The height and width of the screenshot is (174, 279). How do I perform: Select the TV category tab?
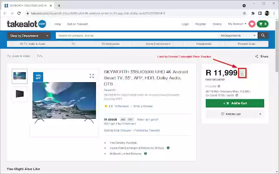click(x=73, y=44)
